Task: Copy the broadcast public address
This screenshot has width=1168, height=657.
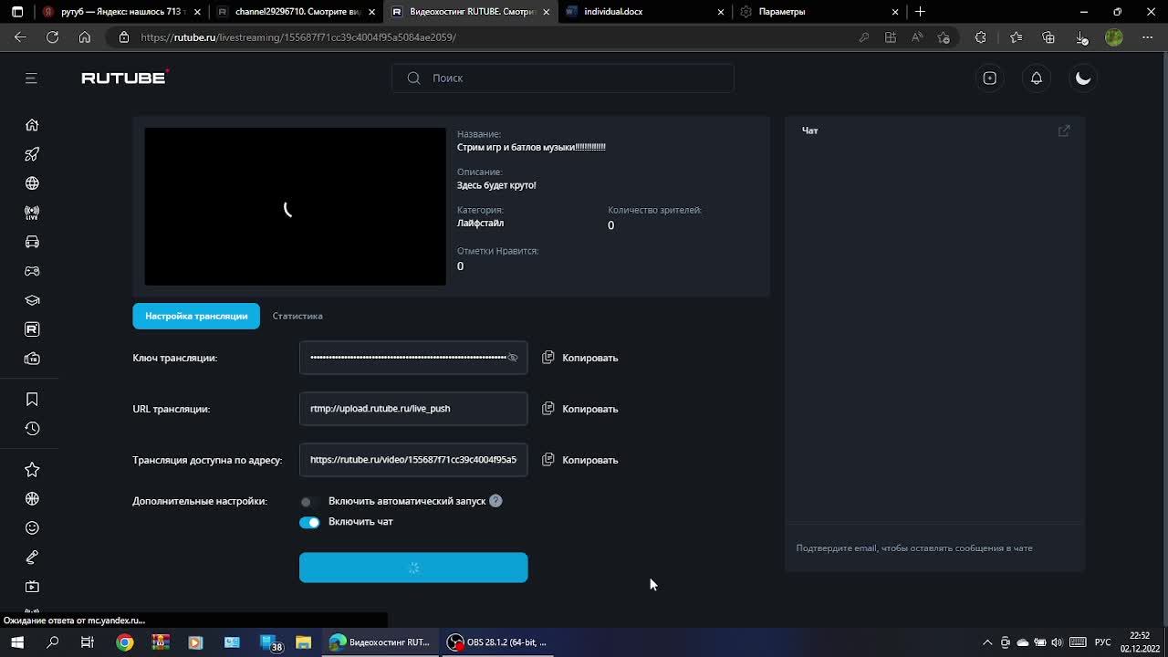Action: (x=580, y=460)
